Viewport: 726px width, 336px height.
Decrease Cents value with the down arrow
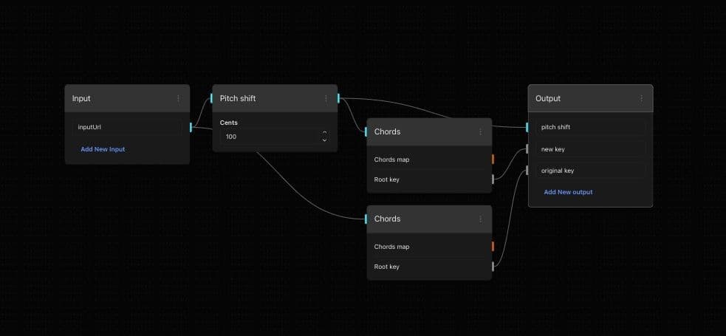pyautogui.click(x=324, y=140)
